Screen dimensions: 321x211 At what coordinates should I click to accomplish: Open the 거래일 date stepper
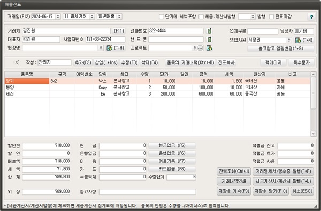pyautogui.click(x=58, y=17)
